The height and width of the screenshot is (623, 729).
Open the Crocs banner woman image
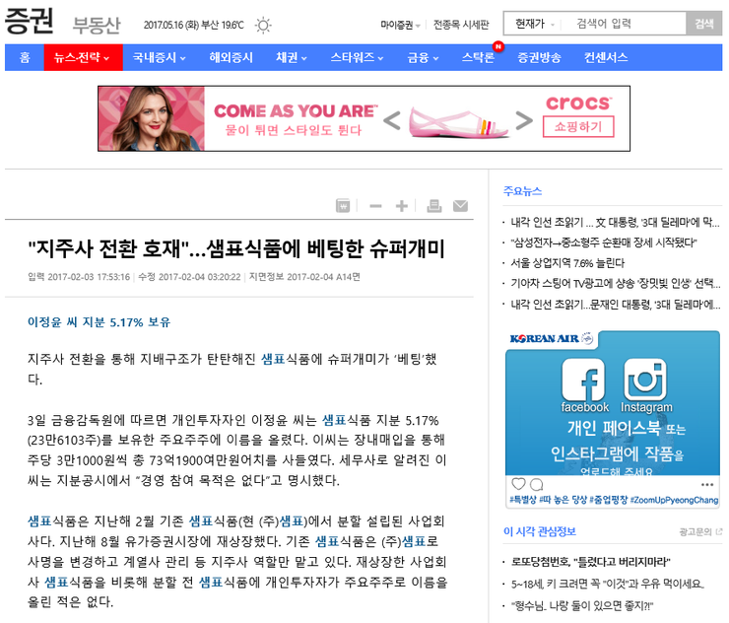point(151,118)
